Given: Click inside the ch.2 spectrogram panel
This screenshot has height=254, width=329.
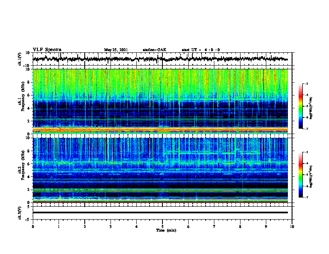Looking at the screenshot, I should [x=160, y=170].
